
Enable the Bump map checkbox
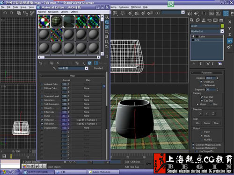[x=42, y=116]
